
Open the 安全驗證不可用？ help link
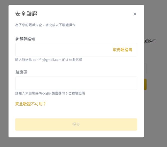tap(31, 104)
